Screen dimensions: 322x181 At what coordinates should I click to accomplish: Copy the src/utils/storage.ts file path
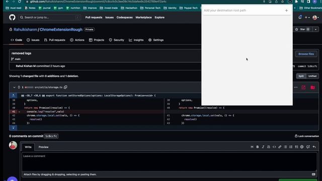click(x=65, y=87)
